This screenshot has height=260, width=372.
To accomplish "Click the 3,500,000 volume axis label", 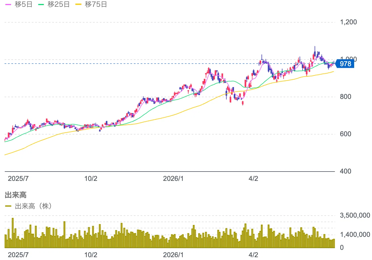I will 355,215.
